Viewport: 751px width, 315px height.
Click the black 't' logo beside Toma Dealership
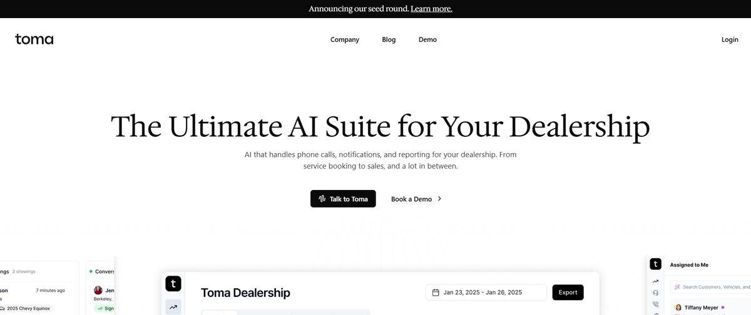tap(173, 284)
